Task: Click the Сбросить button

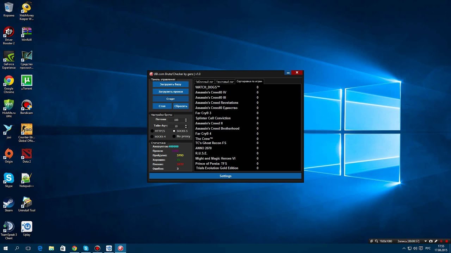Action: (x=181, y=106)
